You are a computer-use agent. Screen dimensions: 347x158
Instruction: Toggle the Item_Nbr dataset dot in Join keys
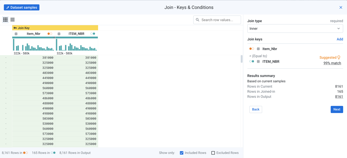[x=251, y=49]
